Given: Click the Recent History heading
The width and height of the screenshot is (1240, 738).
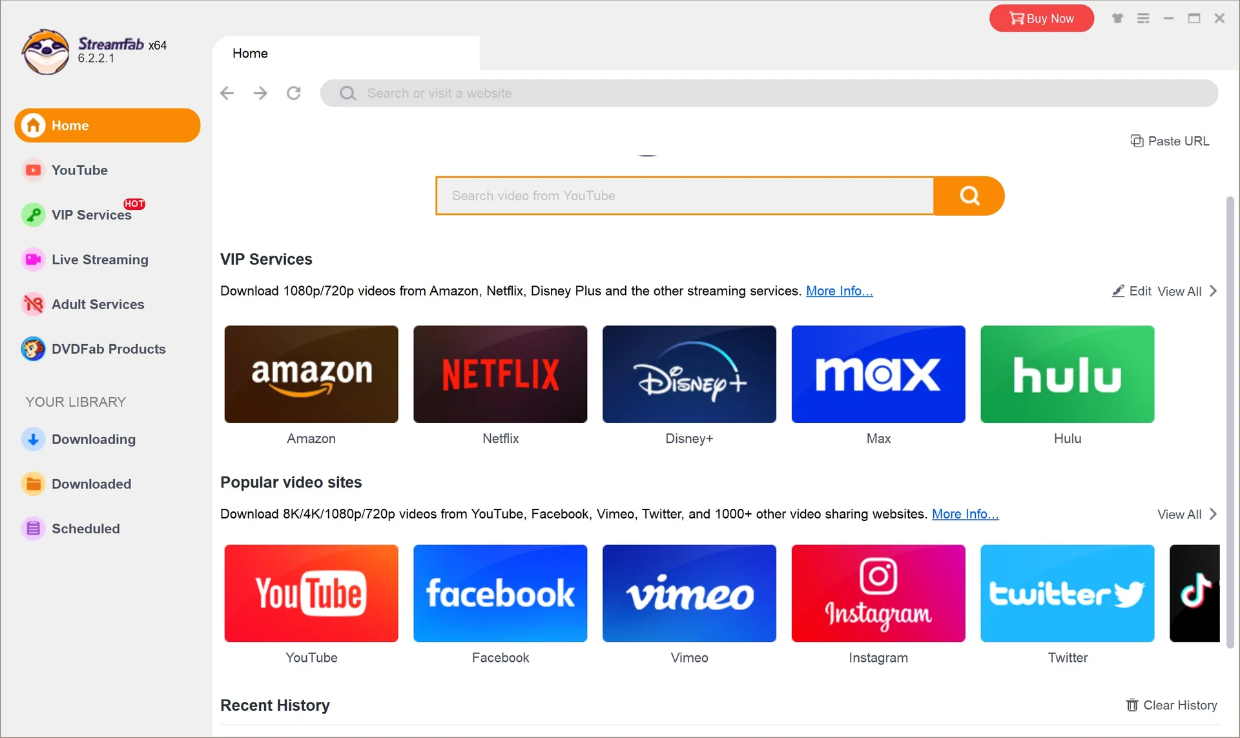Looking at the screenshot, I should point(275,705).
